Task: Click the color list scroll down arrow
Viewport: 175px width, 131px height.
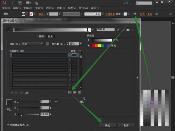Action: point(81,88)
